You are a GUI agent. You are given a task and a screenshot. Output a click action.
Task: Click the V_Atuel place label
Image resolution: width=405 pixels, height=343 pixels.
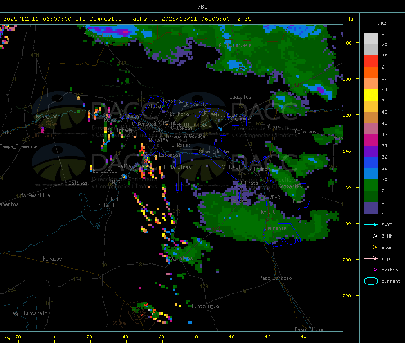pyautogui.click(x=231, y=167)
